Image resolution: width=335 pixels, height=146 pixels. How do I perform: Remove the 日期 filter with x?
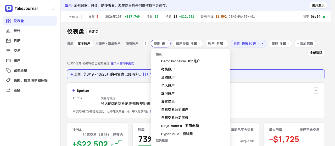[x=263, y=44]
